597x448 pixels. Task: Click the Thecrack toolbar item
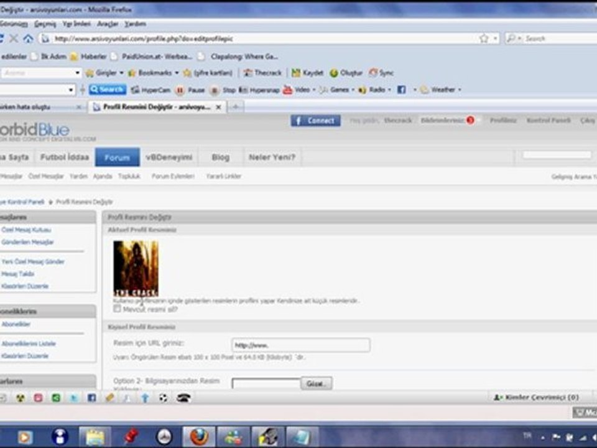click(x=262, y=73)
